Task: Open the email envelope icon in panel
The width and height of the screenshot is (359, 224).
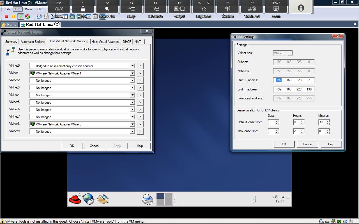Action: [x=103, y=199]
